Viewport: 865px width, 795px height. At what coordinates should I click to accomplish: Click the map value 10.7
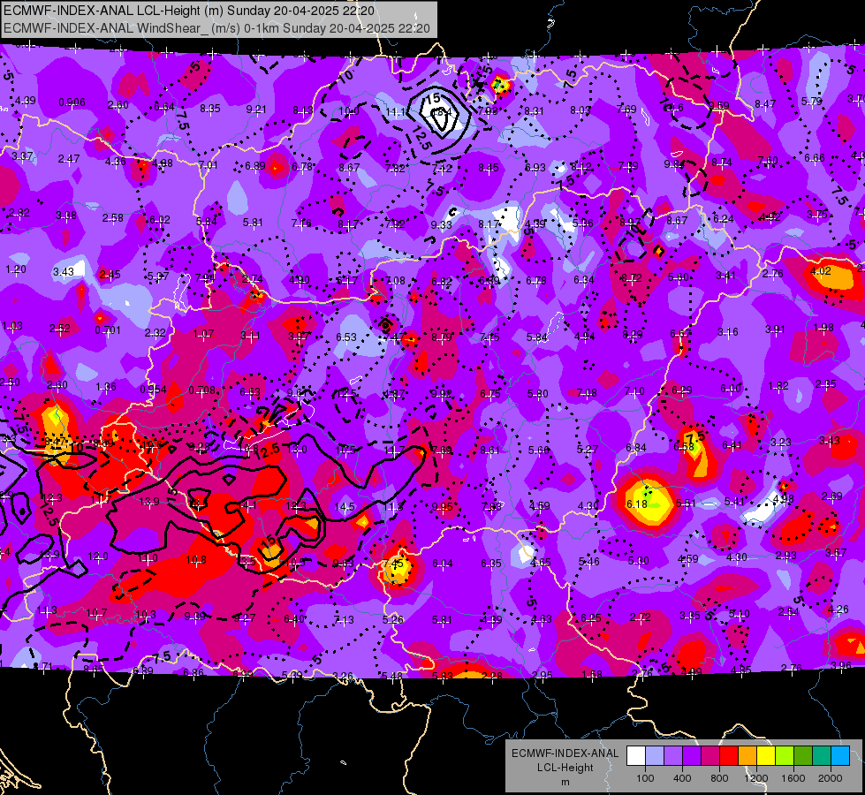click(96, 612)
